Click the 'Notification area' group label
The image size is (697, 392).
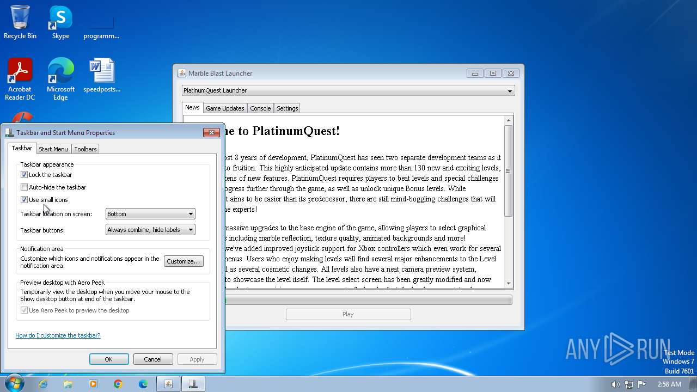(42, 249)
